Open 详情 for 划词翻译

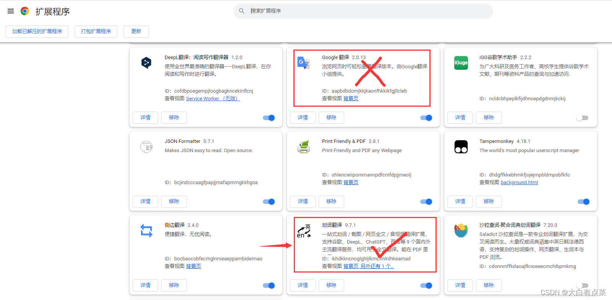click(x=303, y=286)
